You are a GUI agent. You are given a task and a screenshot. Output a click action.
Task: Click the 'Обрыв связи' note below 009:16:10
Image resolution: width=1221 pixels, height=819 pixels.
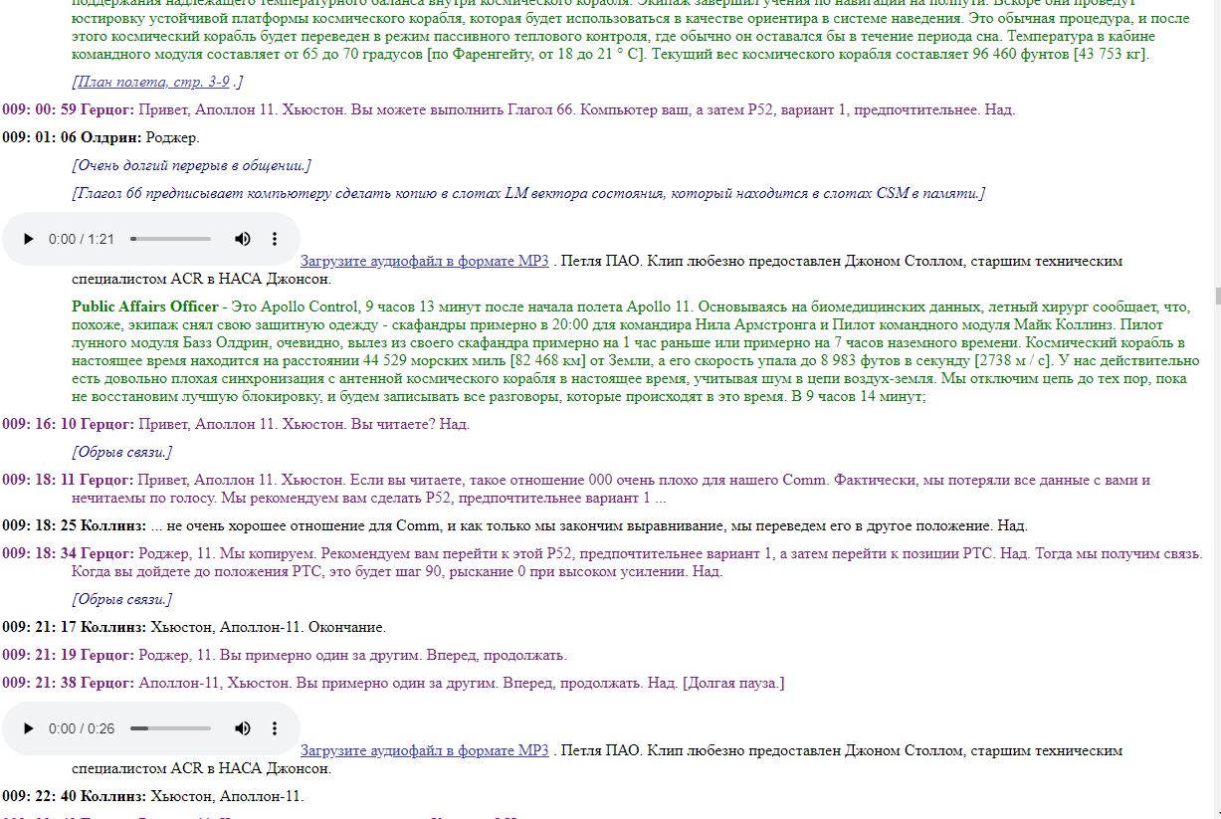pyautogui.click(x=121, y=452)
